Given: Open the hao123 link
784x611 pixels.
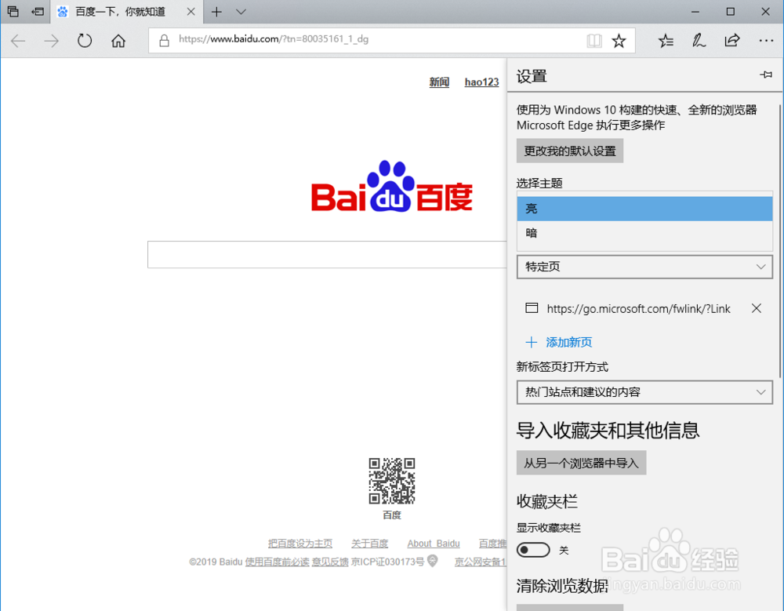Looking at the screenshot, I should point(481,82).
